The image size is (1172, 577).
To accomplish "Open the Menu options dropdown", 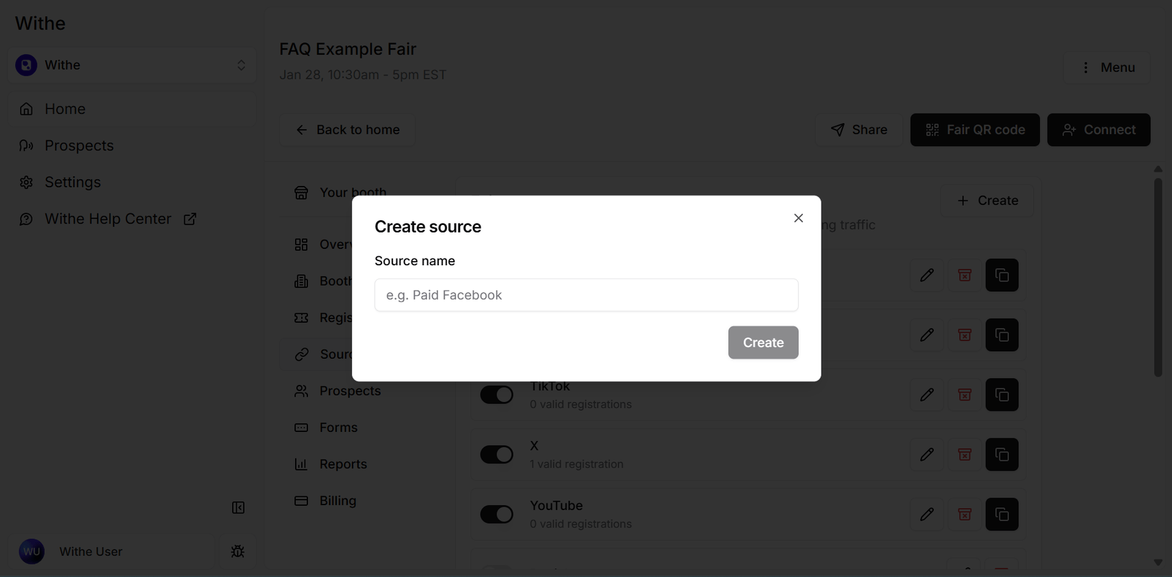I will (1107, 68).
